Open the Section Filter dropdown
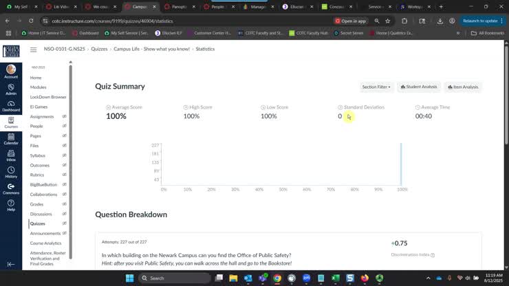Image resolution: width=509 pixels, height=286 pixels. point(376,87)
